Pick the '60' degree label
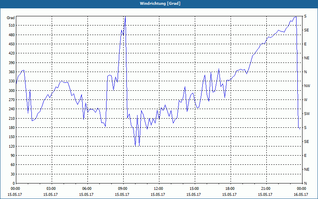Image resolution: width=318 pixels, height=199 pixels. click(x=13, y=165)
